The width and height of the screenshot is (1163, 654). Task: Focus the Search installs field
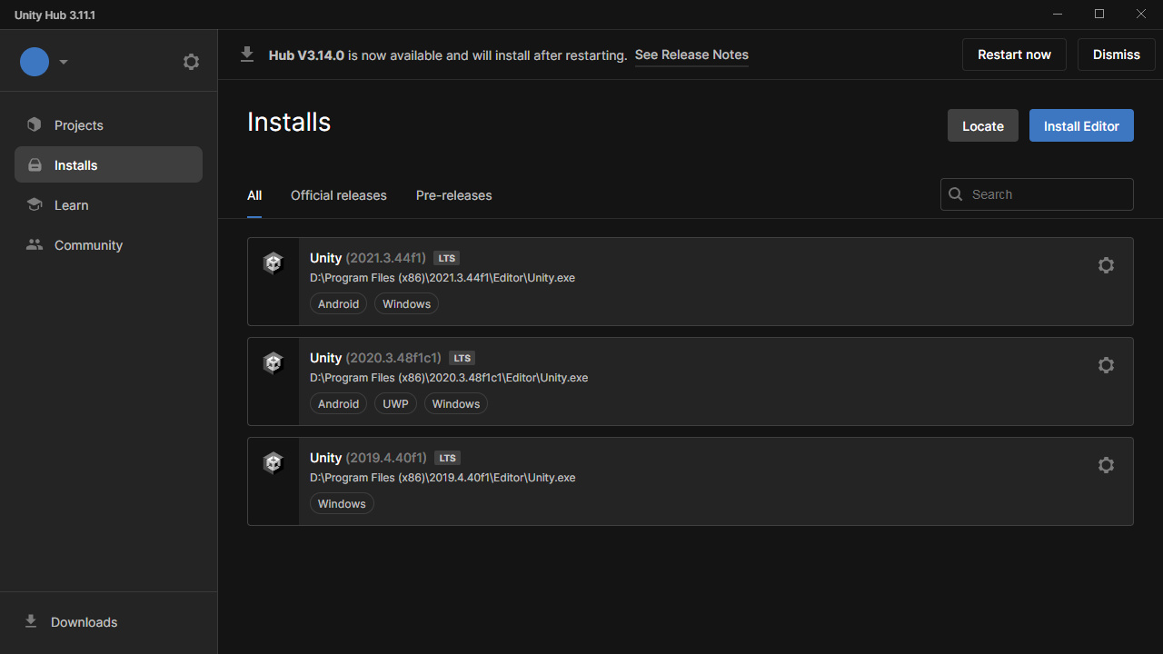[x=1037, y=194]
